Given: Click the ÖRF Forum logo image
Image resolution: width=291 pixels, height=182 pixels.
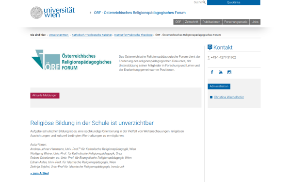Looking at the screenshot, I should [71, 60].
